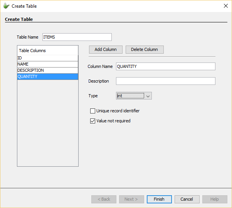The height and width of the screenshot is (208, 232).
Task: Click the Back navigation button
Action: pos(104,199)
